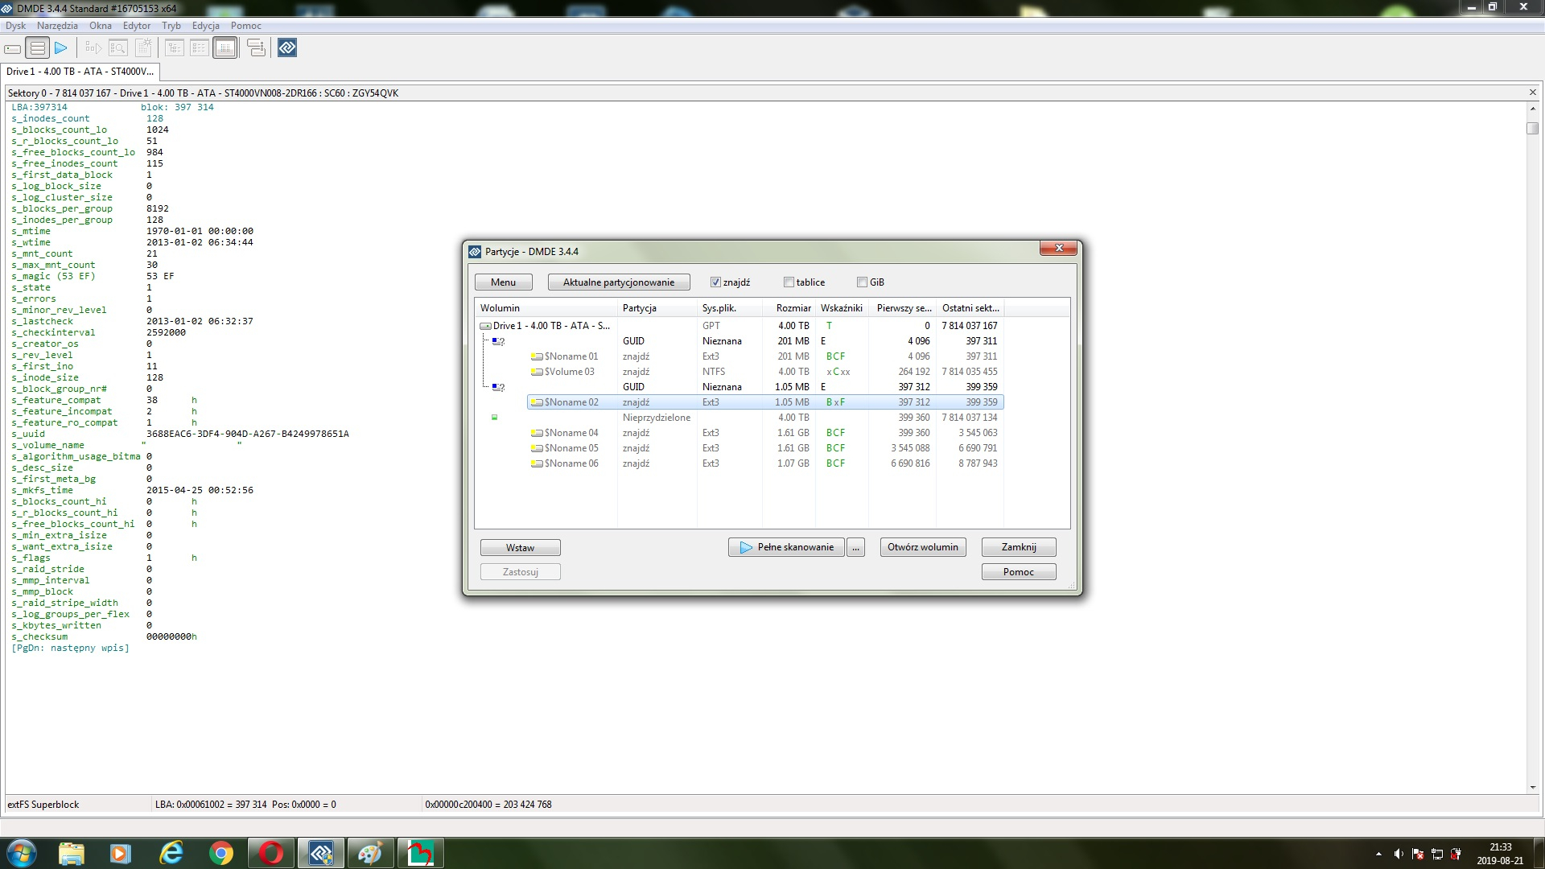Viewport: 1545px width, 869px height.
Task: Switch to Opera browser in taskbar
Action: (x=271, y=853)
